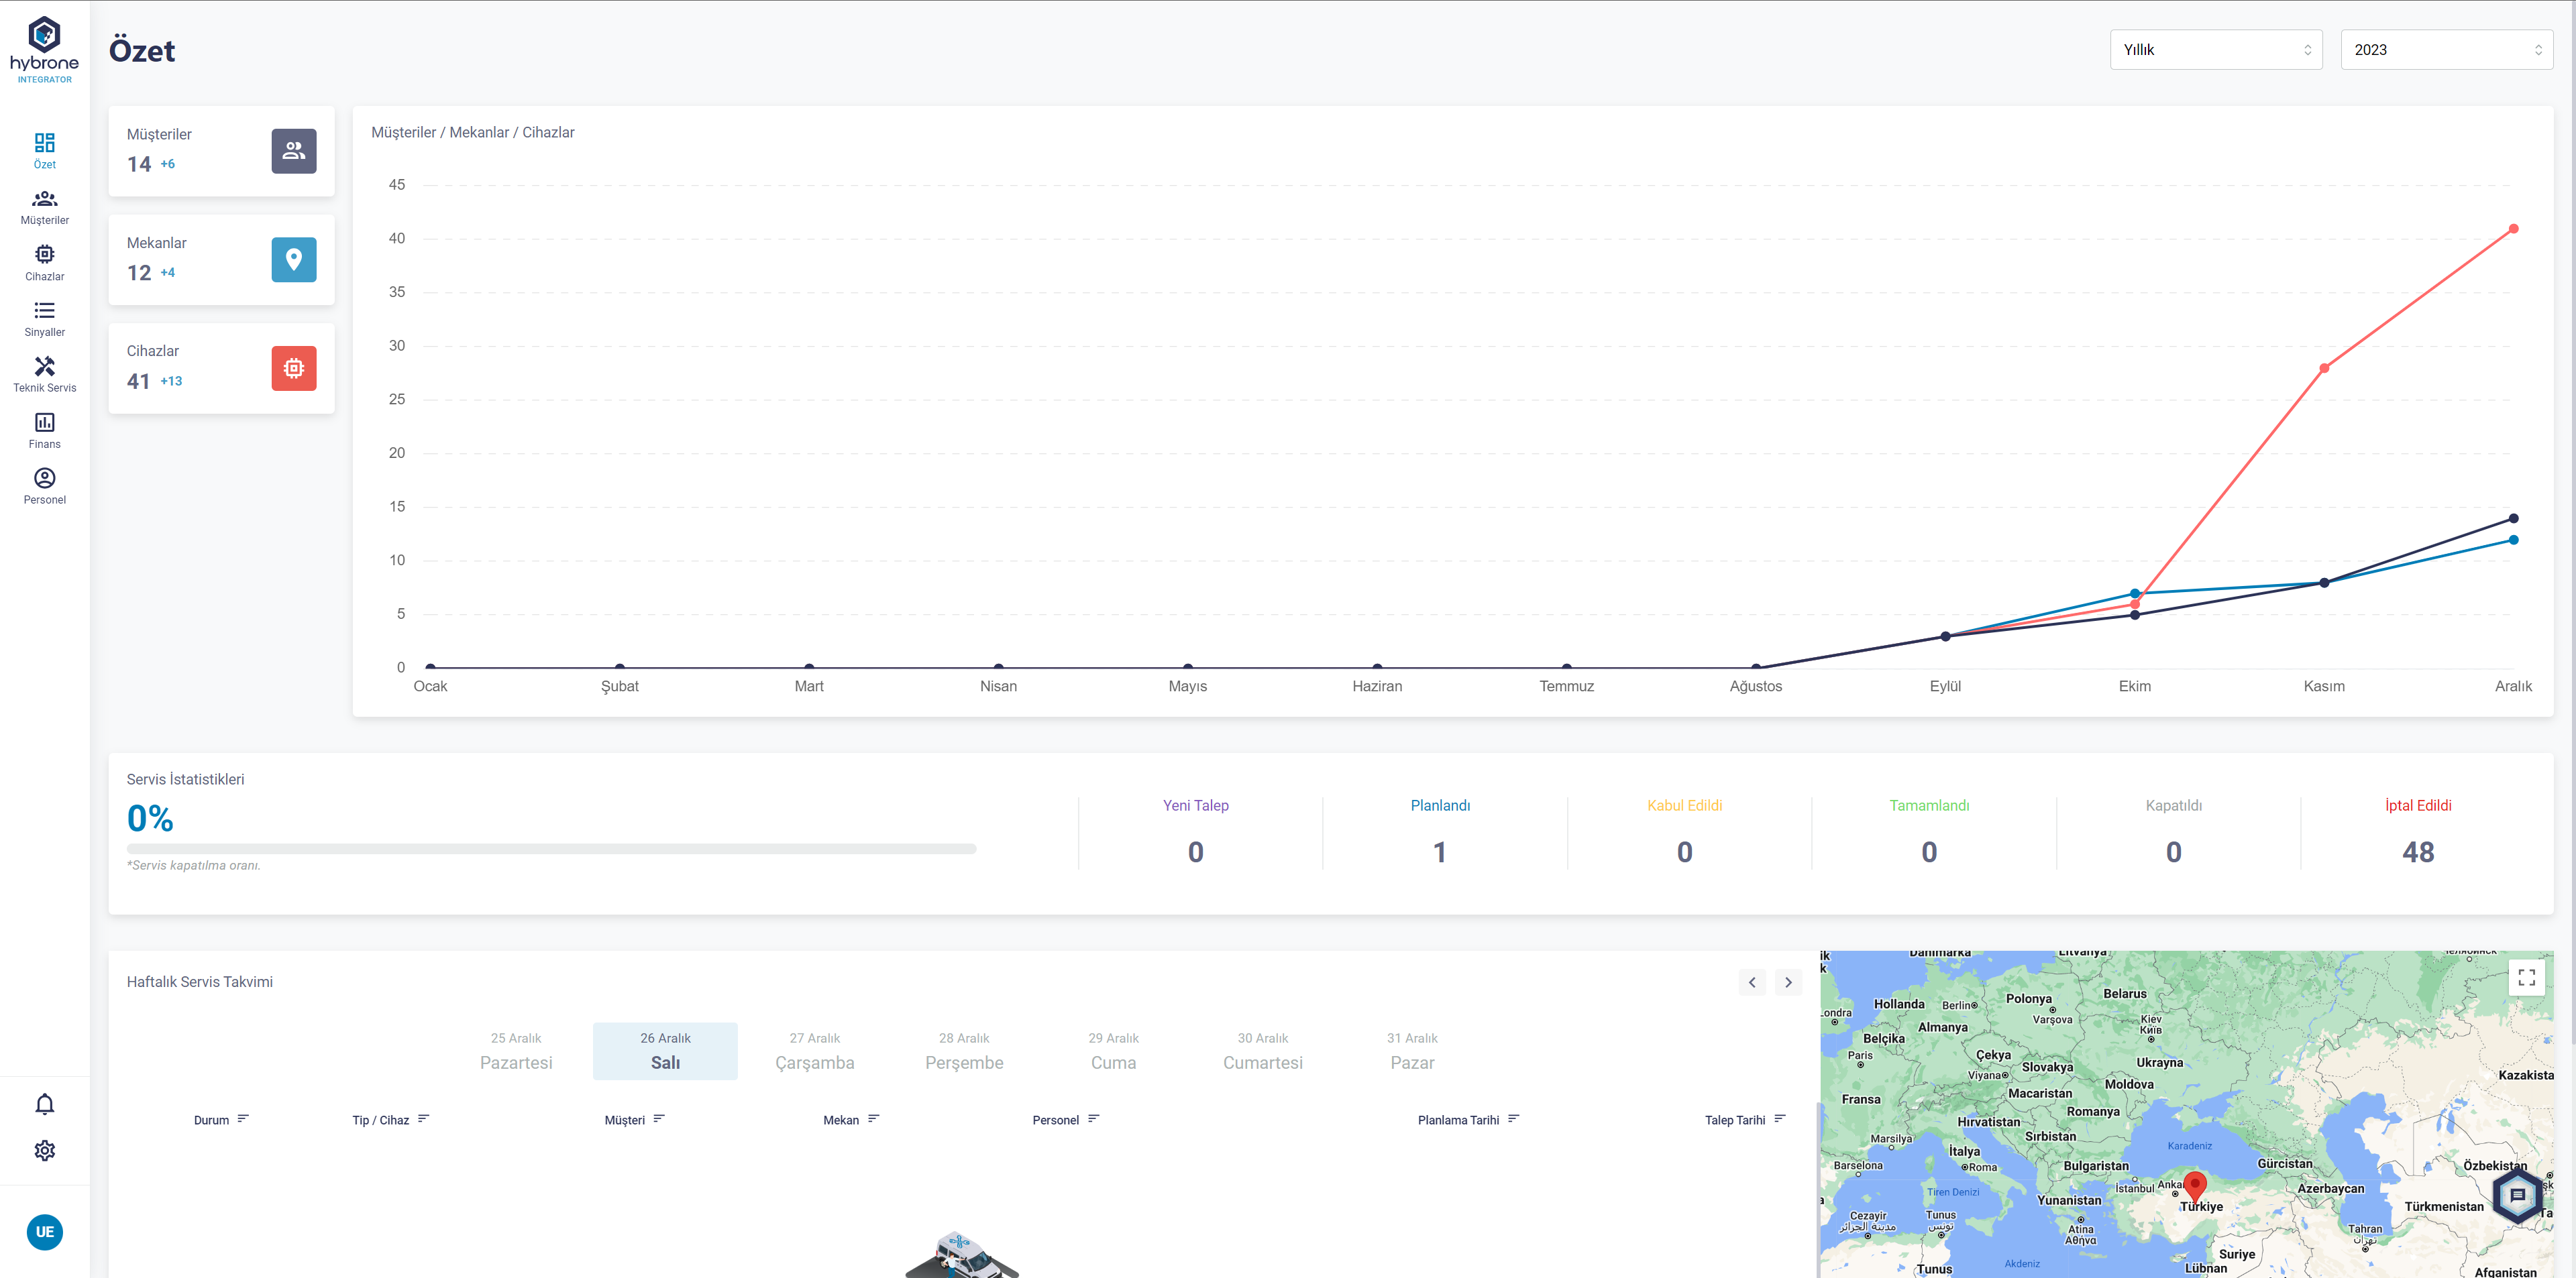Open the Yıllık period dropdown
The width and height of the screenshot is (2576, 1278).
click(2215, 50)
